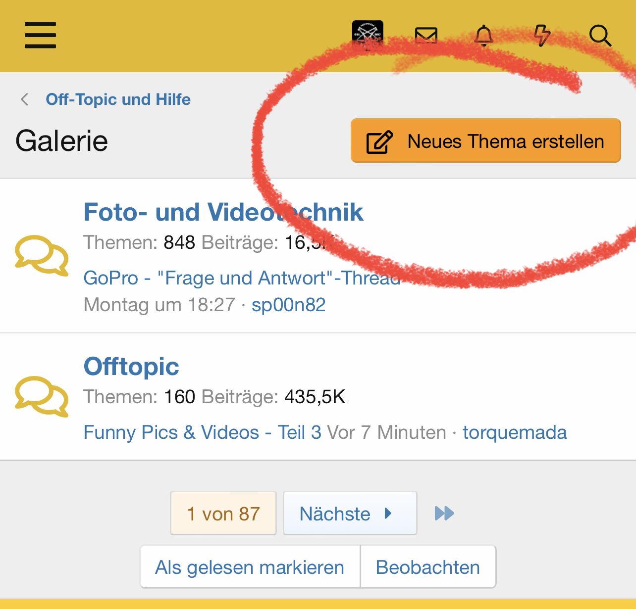Image resolution: width=636 pixels, height=609 pixels.
Task: Open the hamburger navigation menu
Action: tap(40, 35)
